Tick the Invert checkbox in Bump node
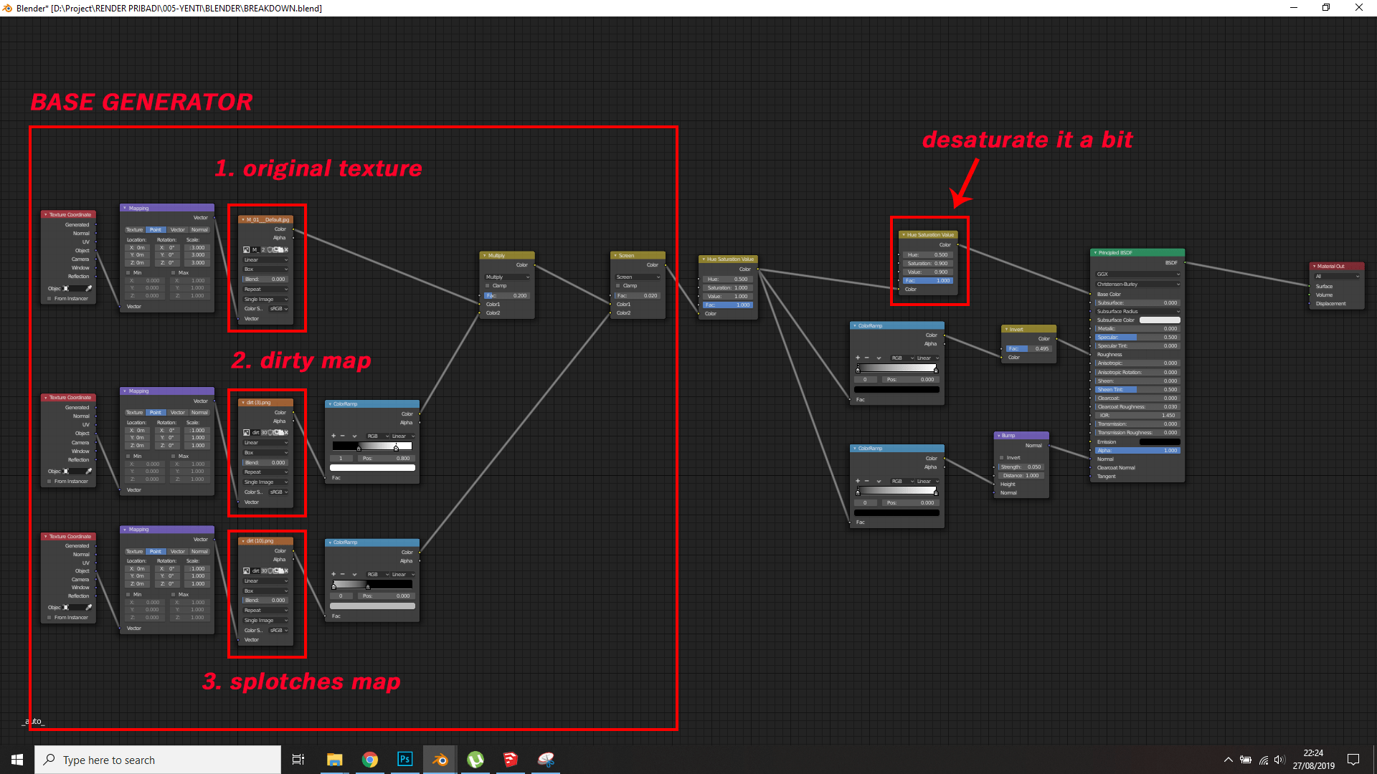1377x774 pixels. point(1002,458)
